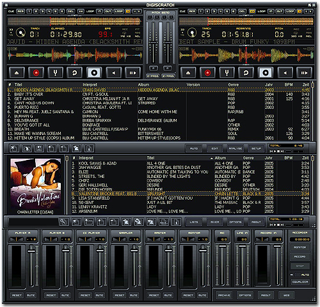This screenshot has width=320, height=307.
Task: Open the EDIT tab in the upper playlist bar
Action: (x=214, y=148)
